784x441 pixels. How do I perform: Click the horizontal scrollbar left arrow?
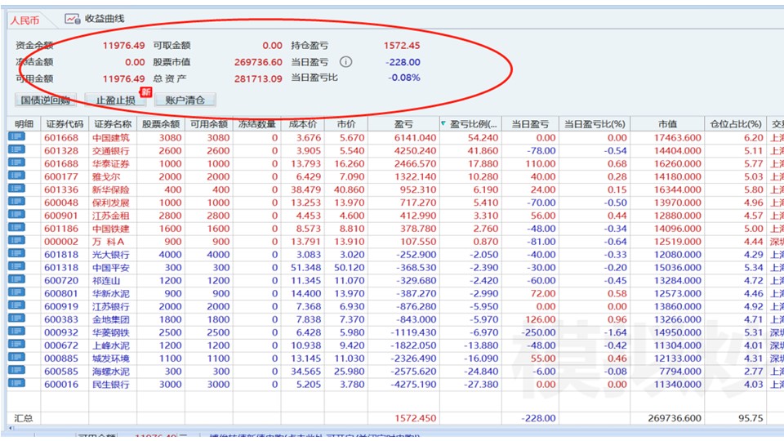pos(10,429)
